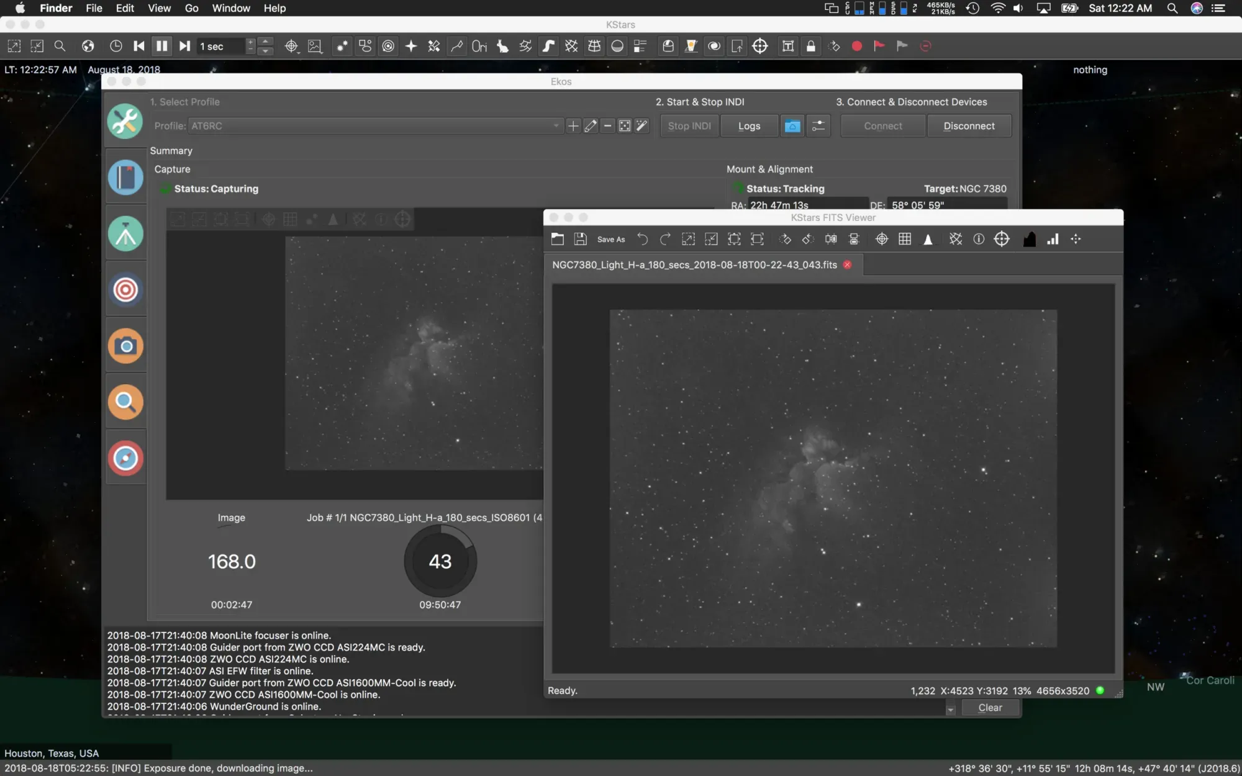The width and height of the screenshot is (1242, 776).
Task: Open the Ekos Mount module (telescope tripod icon)
Action: coord(125,234)
